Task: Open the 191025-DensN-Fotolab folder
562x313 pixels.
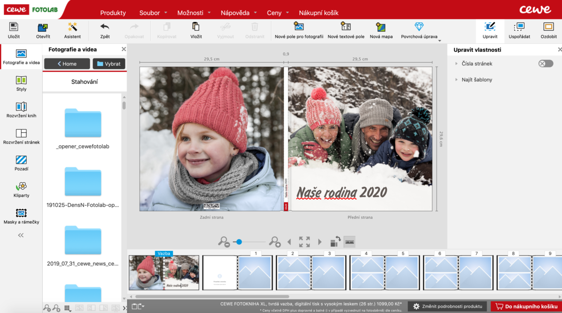Action: pyautogui.click(x=83, y=188)
